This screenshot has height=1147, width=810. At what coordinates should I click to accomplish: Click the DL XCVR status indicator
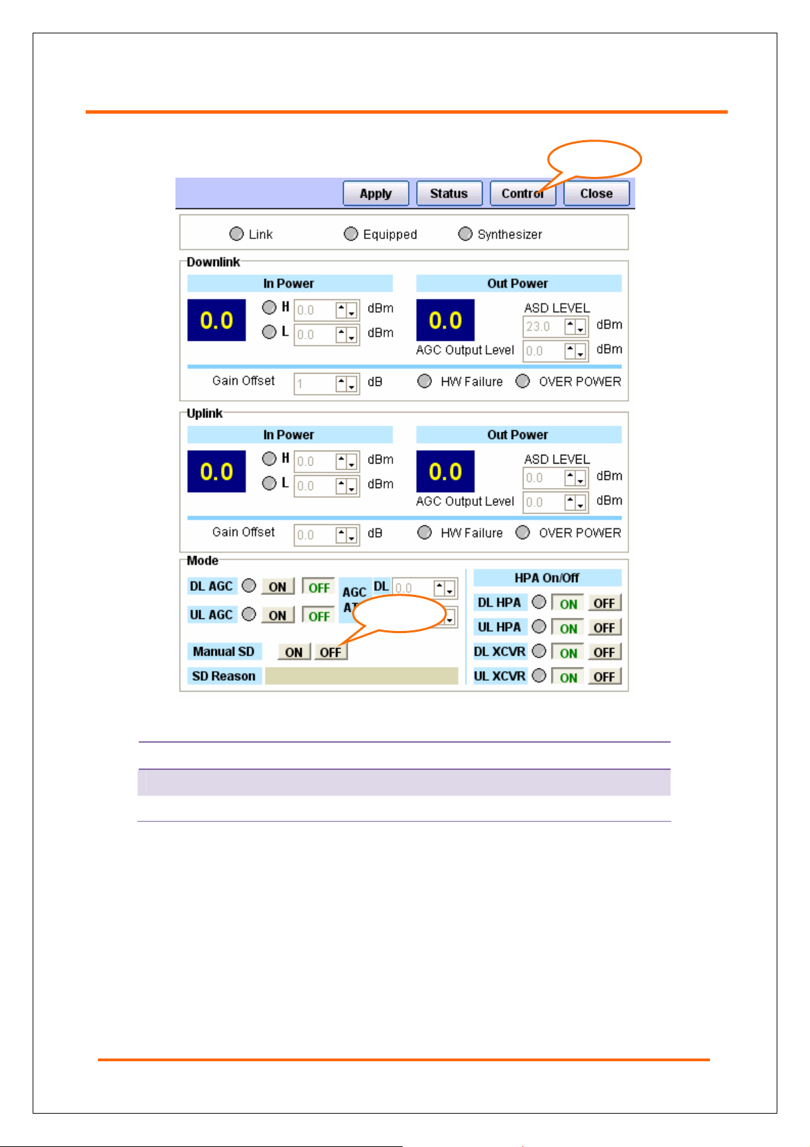pyautogui.click(x=539, y=651)
